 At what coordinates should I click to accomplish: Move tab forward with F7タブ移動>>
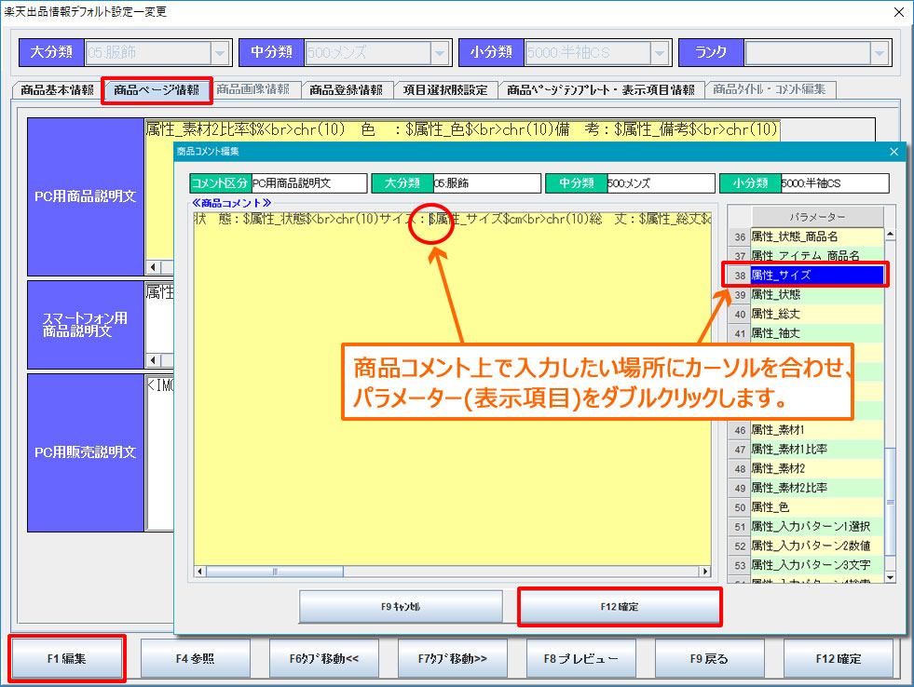click(x=453, y=658)
